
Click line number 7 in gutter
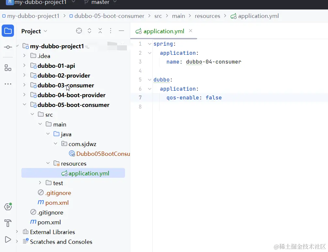tap(140, 97)
